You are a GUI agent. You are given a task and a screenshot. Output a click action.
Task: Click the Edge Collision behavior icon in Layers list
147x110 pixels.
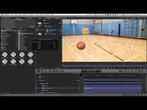[47, 30]
